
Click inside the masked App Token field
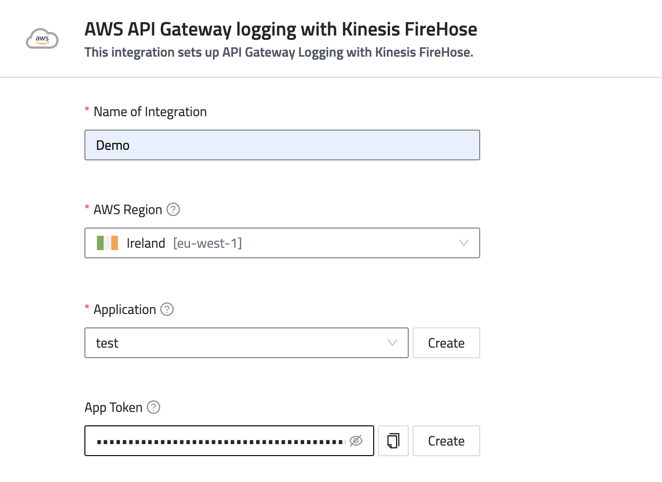[221, 441]
